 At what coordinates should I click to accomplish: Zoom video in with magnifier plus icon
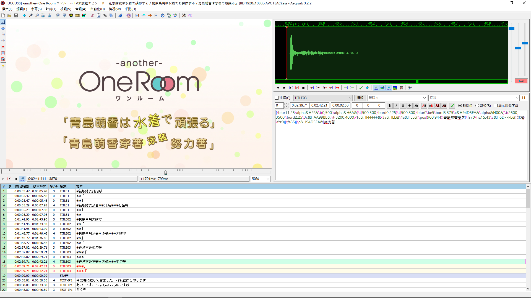pos(31,15)
